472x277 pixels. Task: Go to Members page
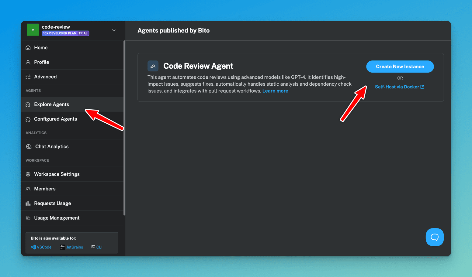click(72, 189)
